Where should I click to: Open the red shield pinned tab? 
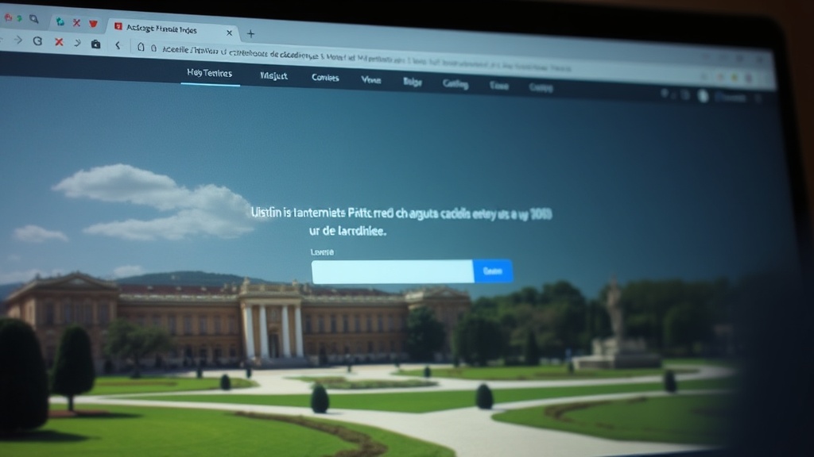tap(93, 23)
